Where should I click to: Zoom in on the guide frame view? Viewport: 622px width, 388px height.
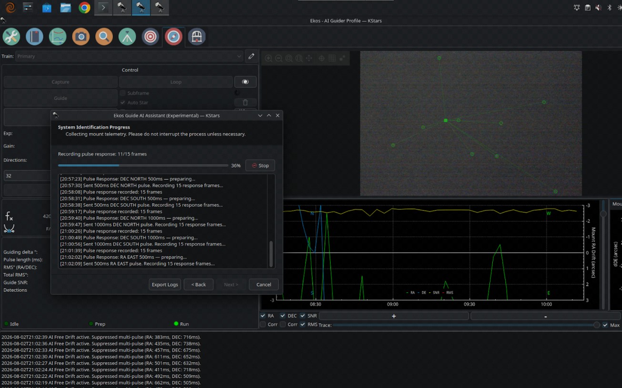269,58
